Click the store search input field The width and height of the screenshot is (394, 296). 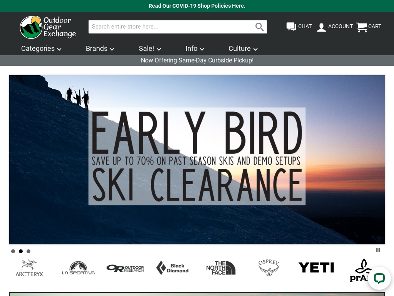click(x=169, y=27)
